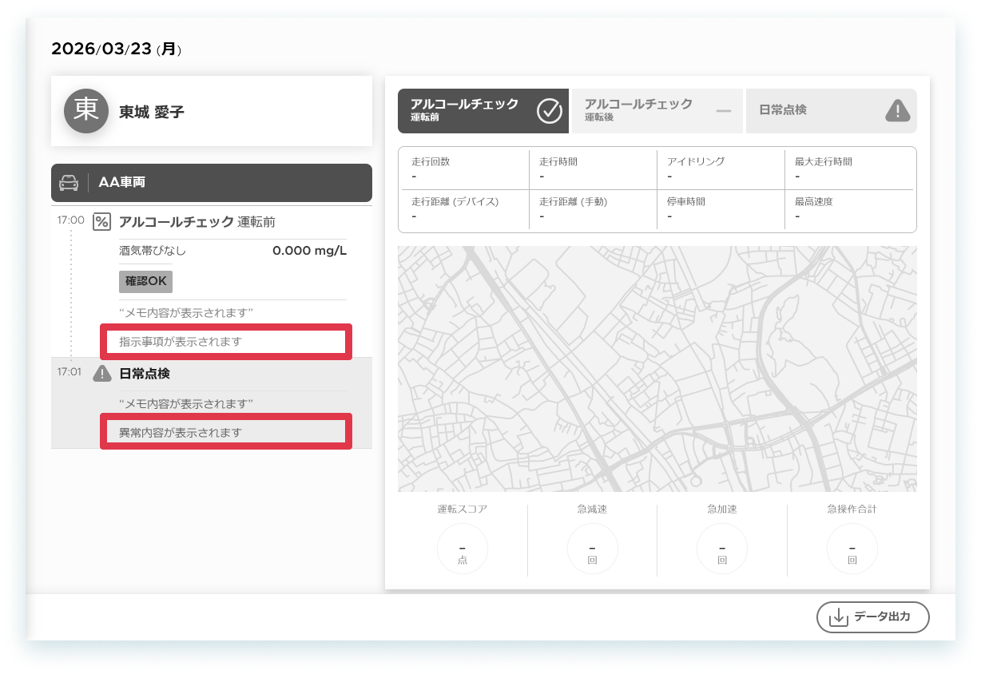The height and width of the screenshot is (674, 981).
Task: Click the 異常内容が表示されます text
Action: click(x=181, y=433)
